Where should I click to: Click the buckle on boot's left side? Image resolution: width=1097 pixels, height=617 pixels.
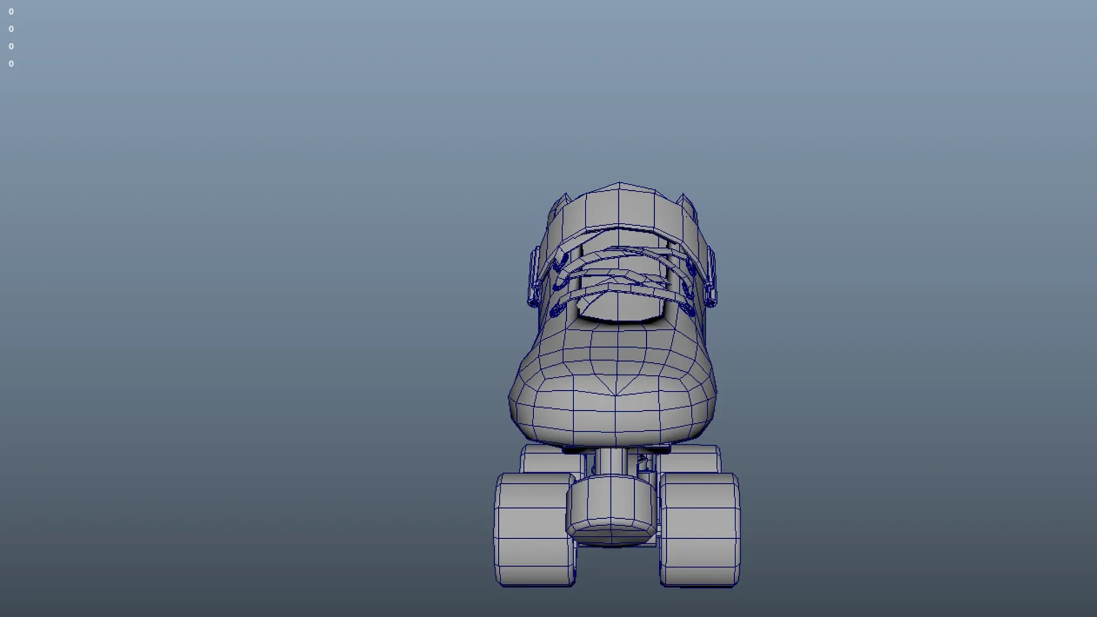[534, 278]
